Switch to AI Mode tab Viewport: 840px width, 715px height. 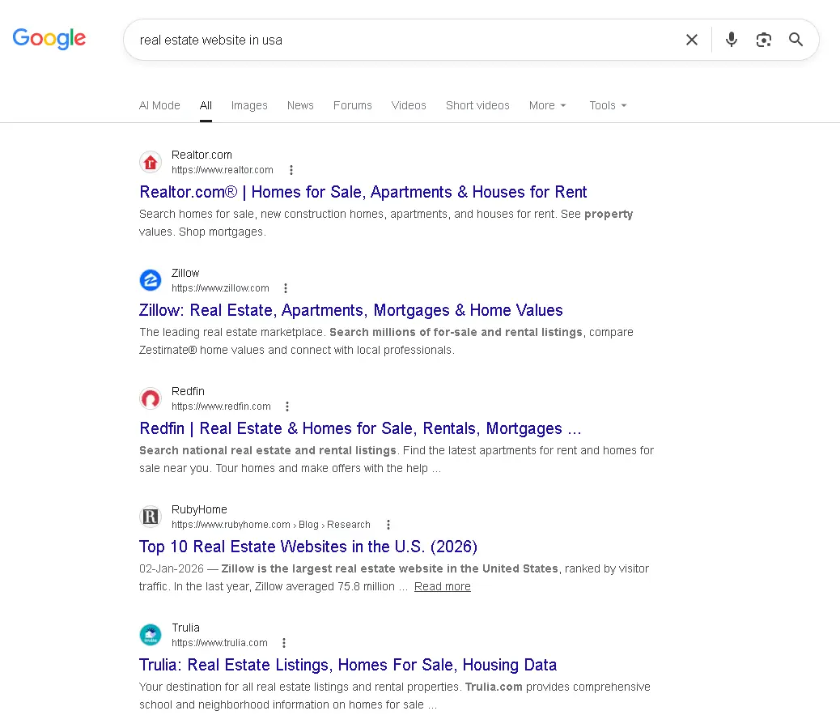click(x=159, y=105)
